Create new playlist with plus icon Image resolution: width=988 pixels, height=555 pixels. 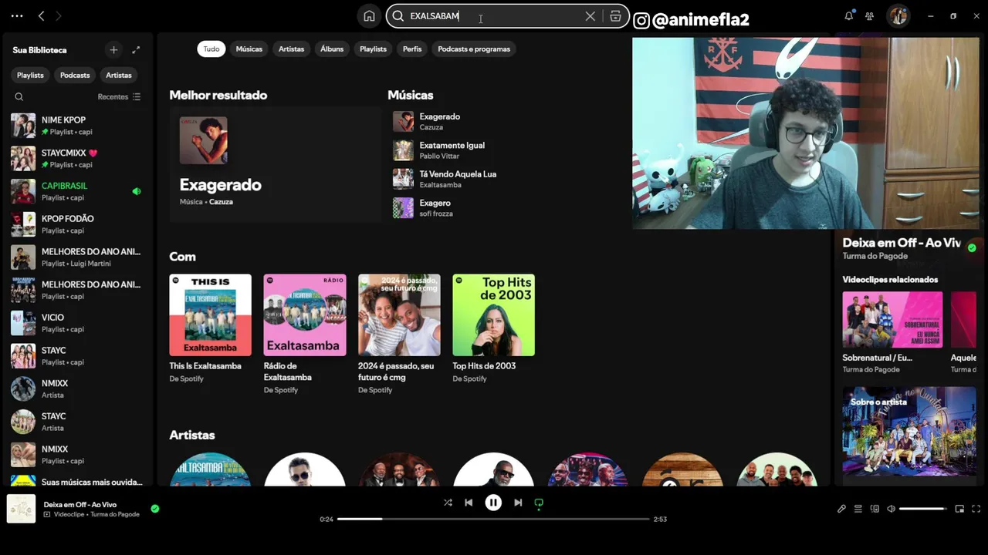point(113,50)
